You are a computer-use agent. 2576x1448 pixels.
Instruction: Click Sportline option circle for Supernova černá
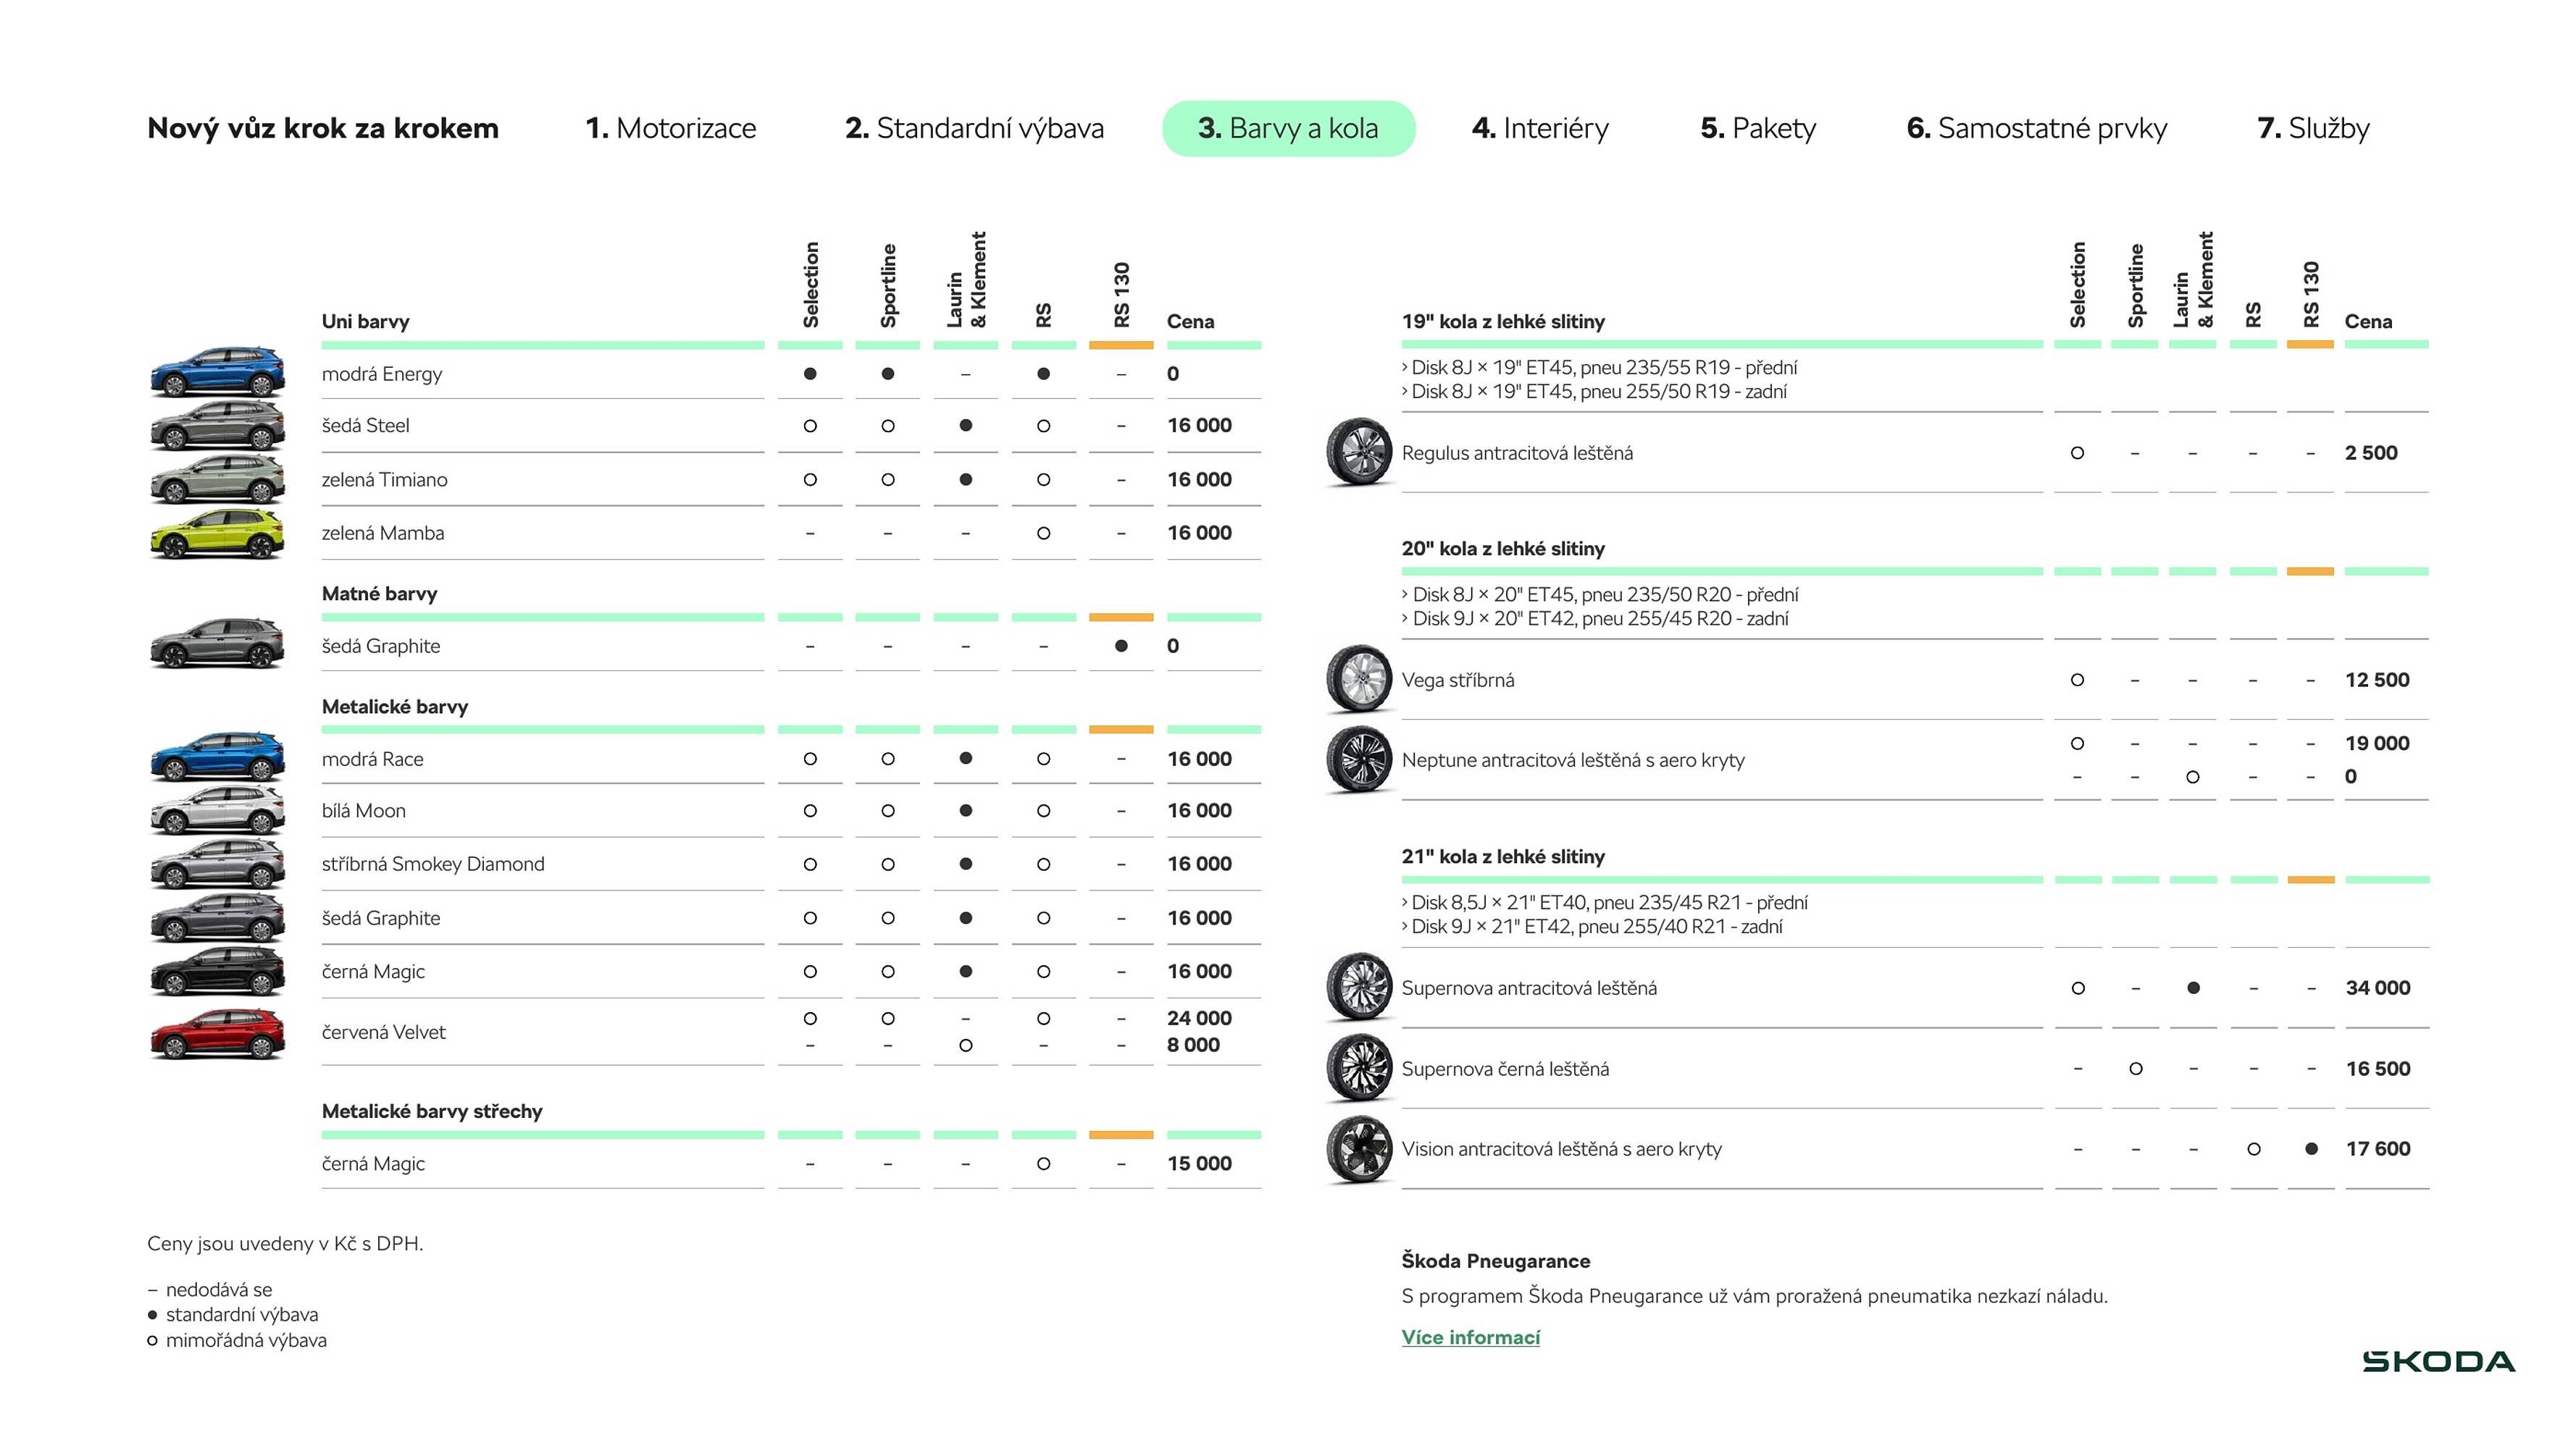(2135, 1069)
